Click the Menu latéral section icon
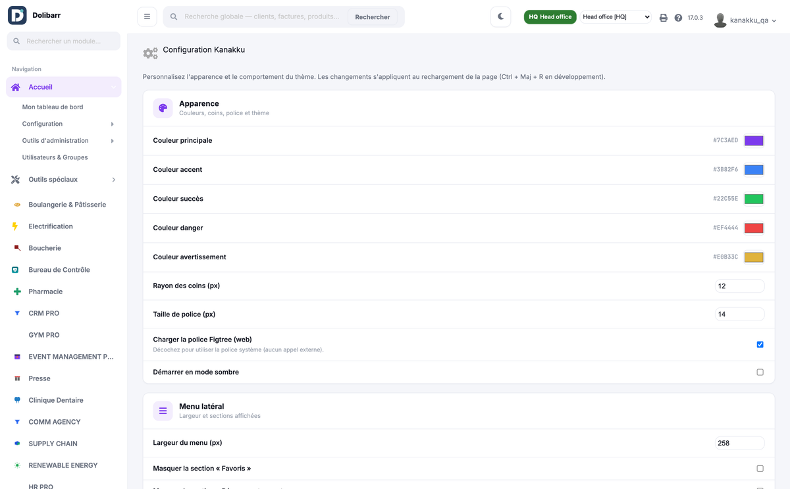The width and height of the screenshot is (790, 489). tap(163, 411)
